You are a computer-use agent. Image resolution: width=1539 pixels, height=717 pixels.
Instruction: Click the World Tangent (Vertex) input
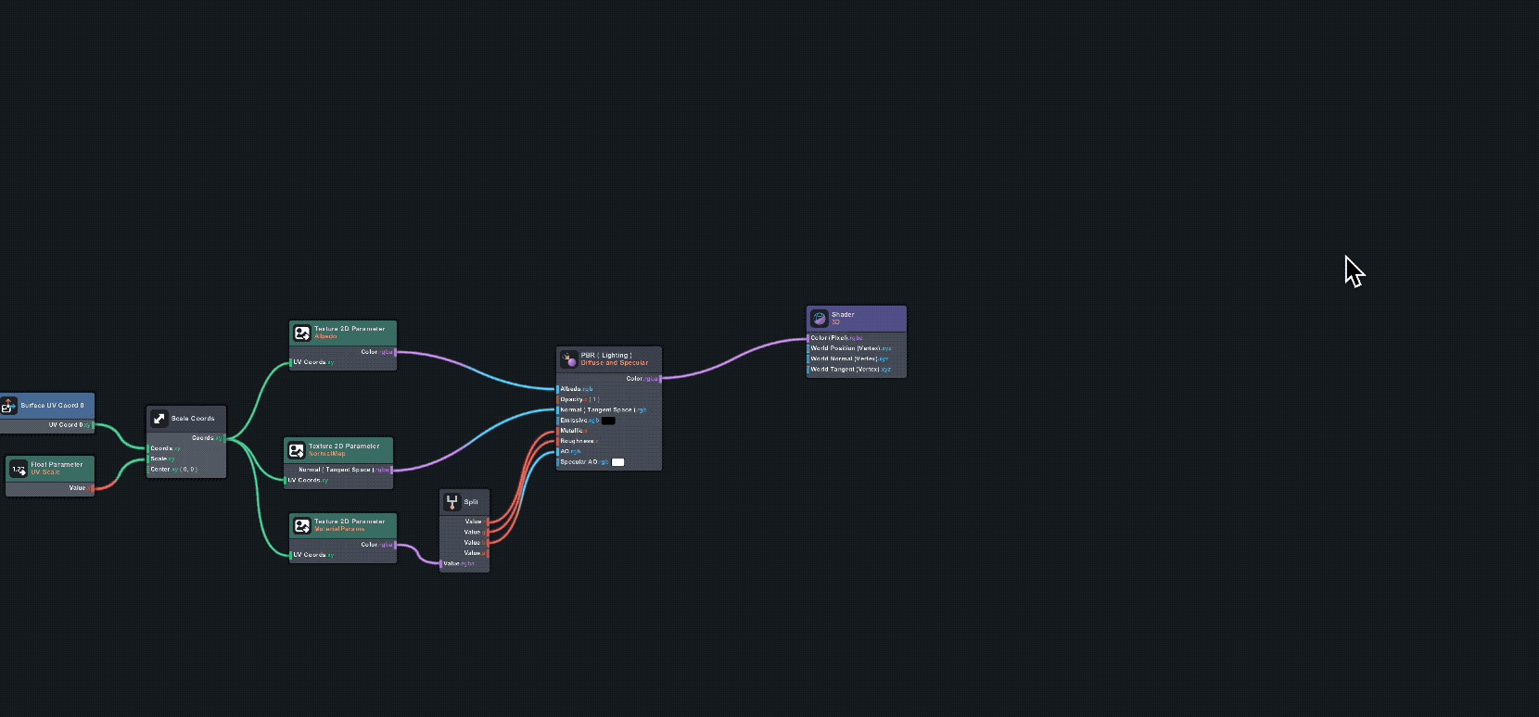coord(849,370)
